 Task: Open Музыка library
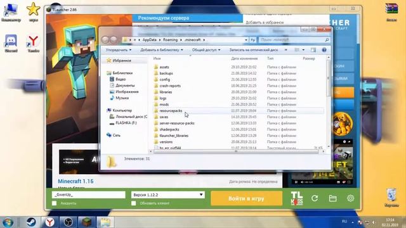pyautogui.click(x=122, y=98)
